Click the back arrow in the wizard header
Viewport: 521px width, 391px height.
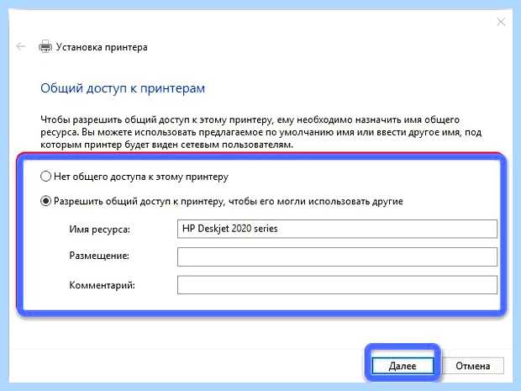pos(21,46)
